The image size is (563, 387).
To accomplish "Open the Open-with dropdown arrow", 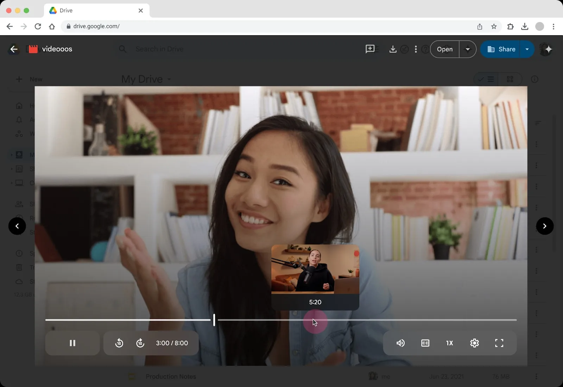I will (468, 49).
